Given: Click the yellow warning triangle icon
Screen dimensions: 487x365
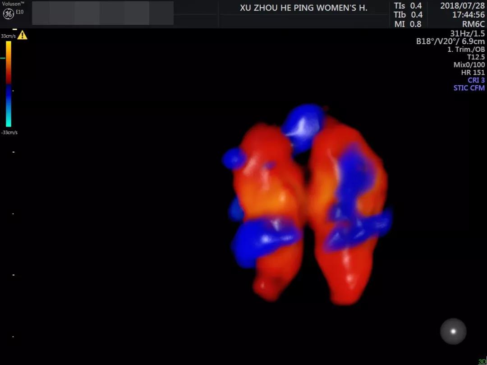Looking at the screenshot, I should click(x=22, y=35).
